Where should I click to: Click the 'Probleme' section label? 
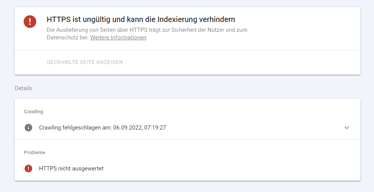click(34, 153)
